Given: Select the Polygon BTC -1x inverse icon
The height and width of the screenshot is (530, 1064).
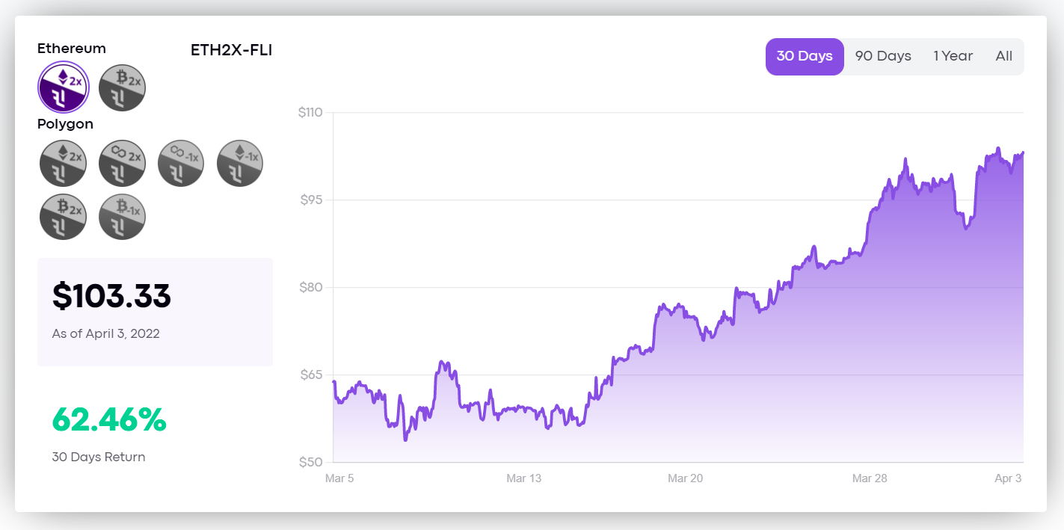Looking at the screenshot, I should pyautogui.click(x=122, y=216).
